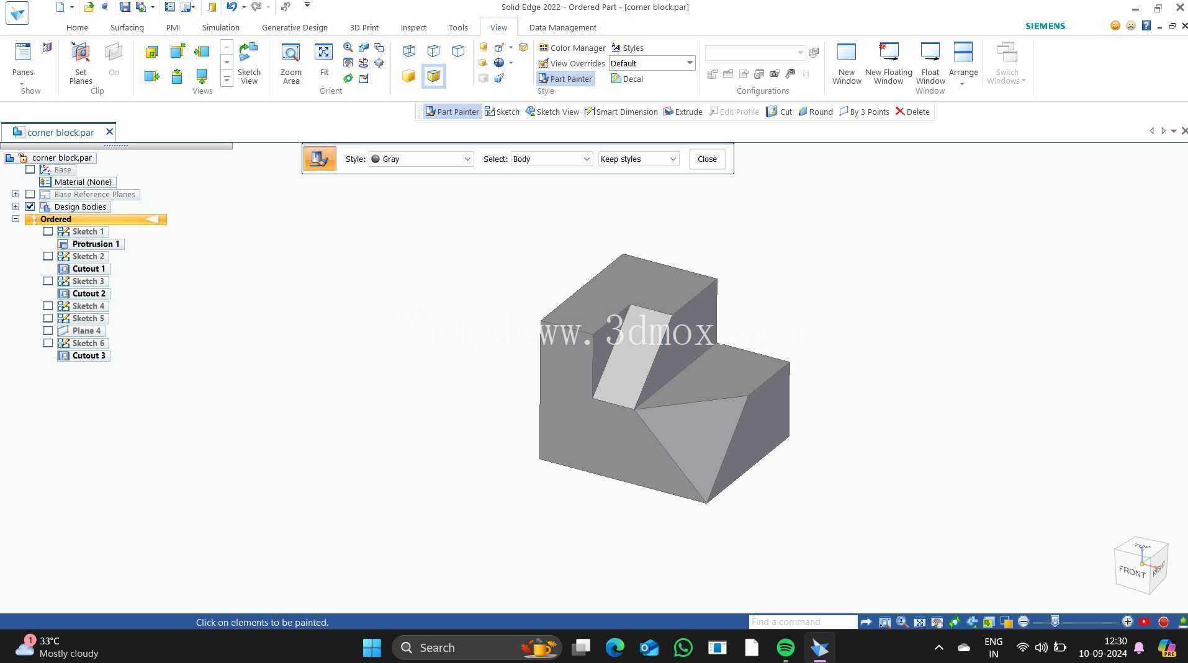
Task: Pick Smart Dimension from the quick bar
Action: click(x=621, y=112)
